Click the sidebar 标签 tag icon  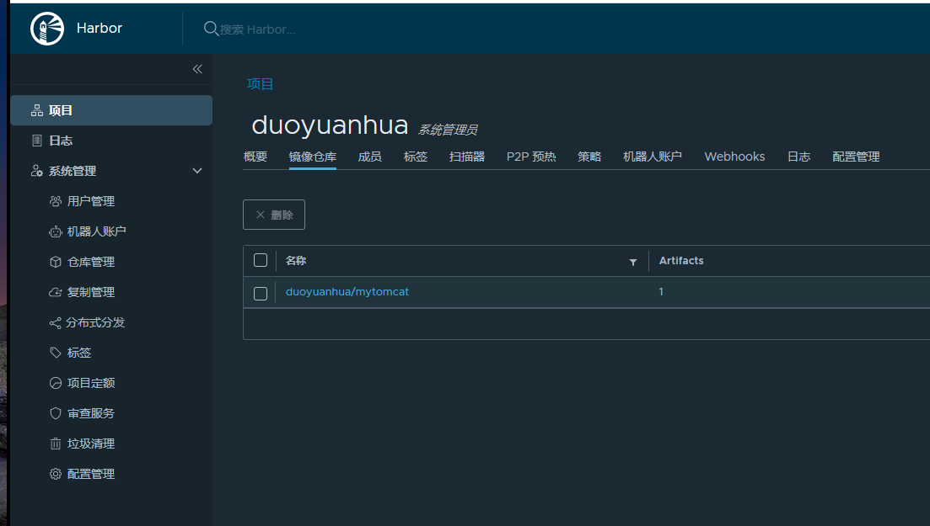click(55, 353)
